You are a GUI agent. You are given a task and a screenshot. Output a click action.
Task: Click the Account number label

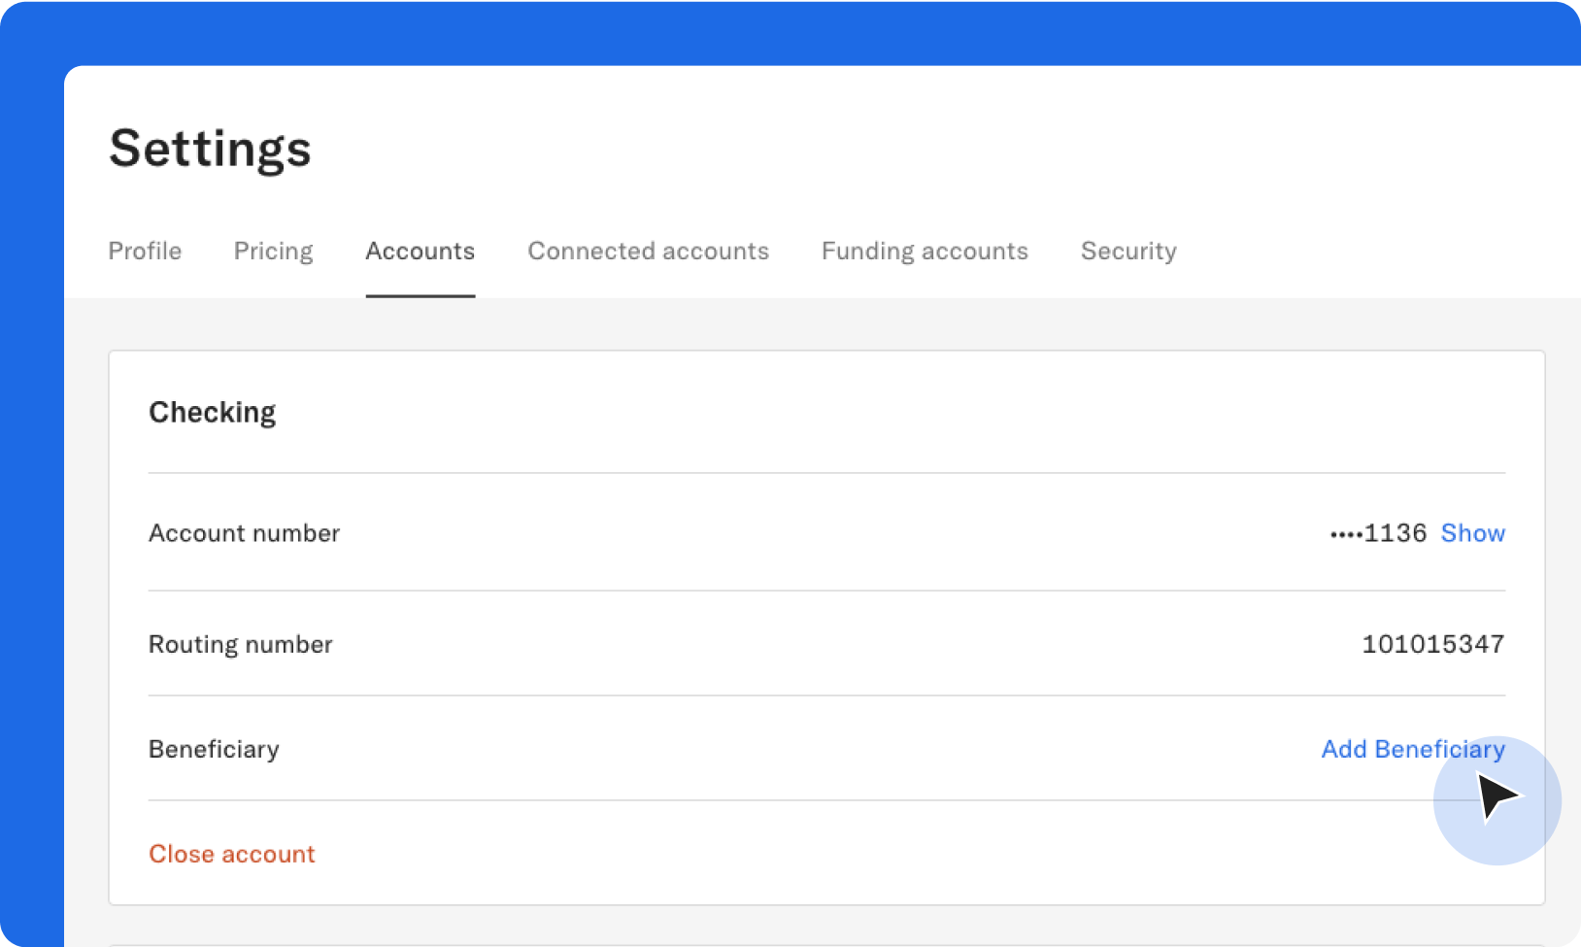point(245,533)
